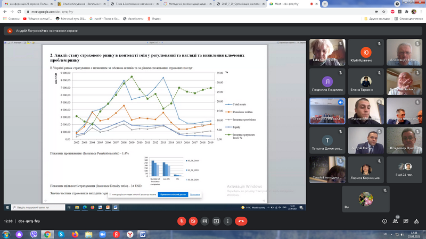The image size is (426, 239).
Task: Toggle captions in the meeting bar
Action: click(204, 220)
